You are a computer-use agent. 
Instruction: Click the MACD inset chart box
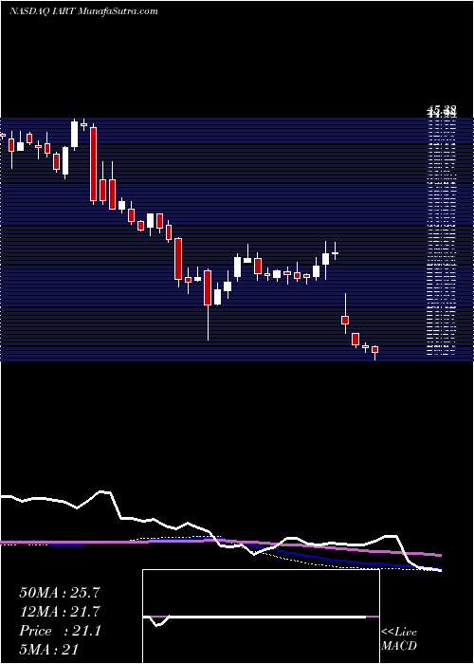tap(261, 617)
